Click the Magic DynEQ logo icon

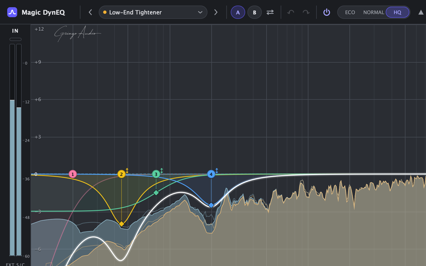coord(12,12)
